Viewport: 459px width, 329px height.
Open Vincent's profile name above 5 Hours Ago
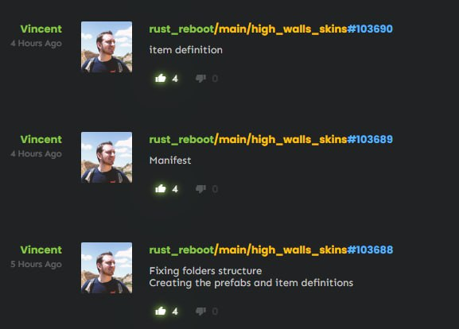pos(41,250)
